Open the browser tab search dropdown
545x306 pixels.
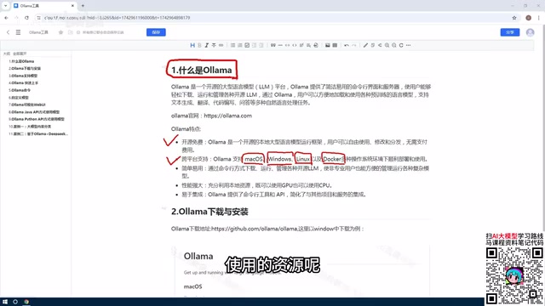click(6, 6)
